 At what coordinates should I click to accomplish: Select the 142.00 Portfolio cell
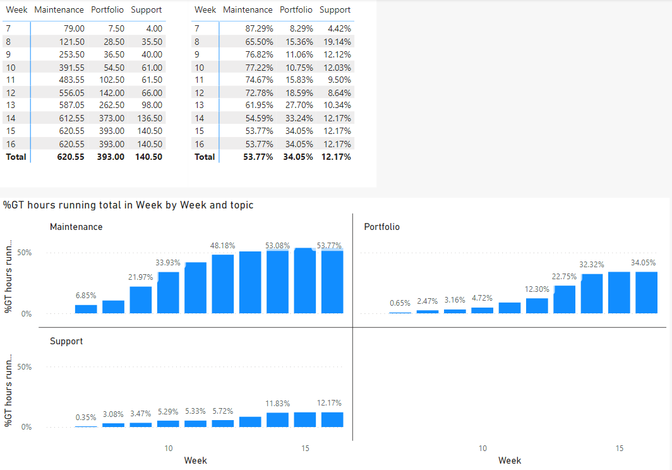(111, 93)
